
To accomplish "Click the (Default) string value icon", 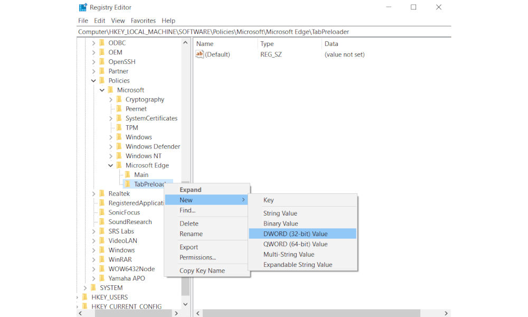I will [200, 54].
